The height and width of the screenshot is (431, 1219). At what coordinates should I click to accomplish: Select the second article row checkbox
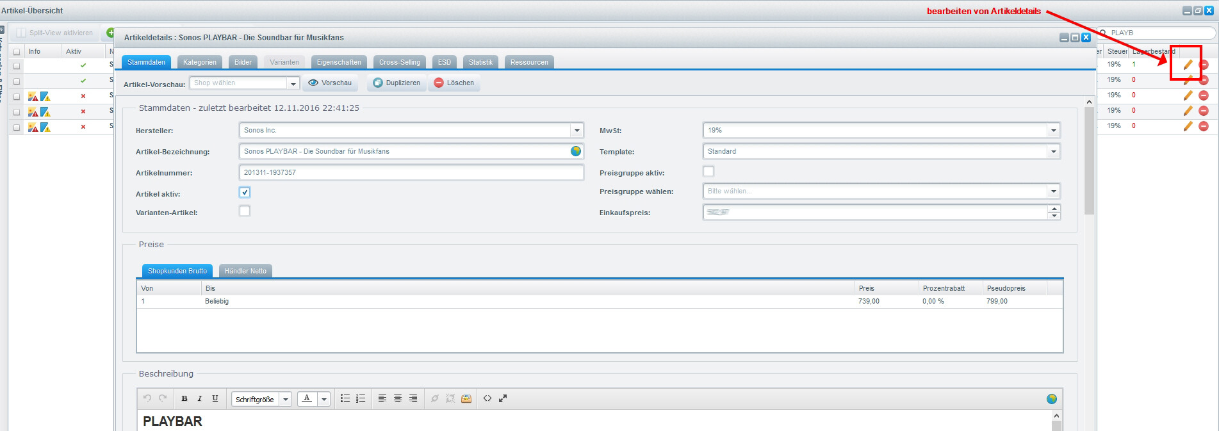[x=17, y=81]
